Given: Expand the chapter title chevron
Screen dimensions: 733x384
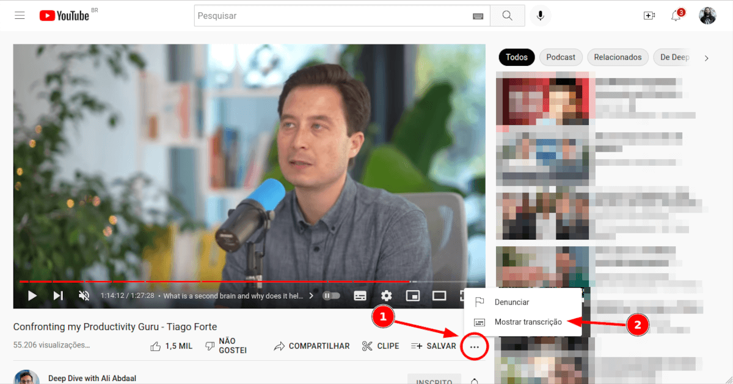Looking at the screenshot, I should [311, 296].
